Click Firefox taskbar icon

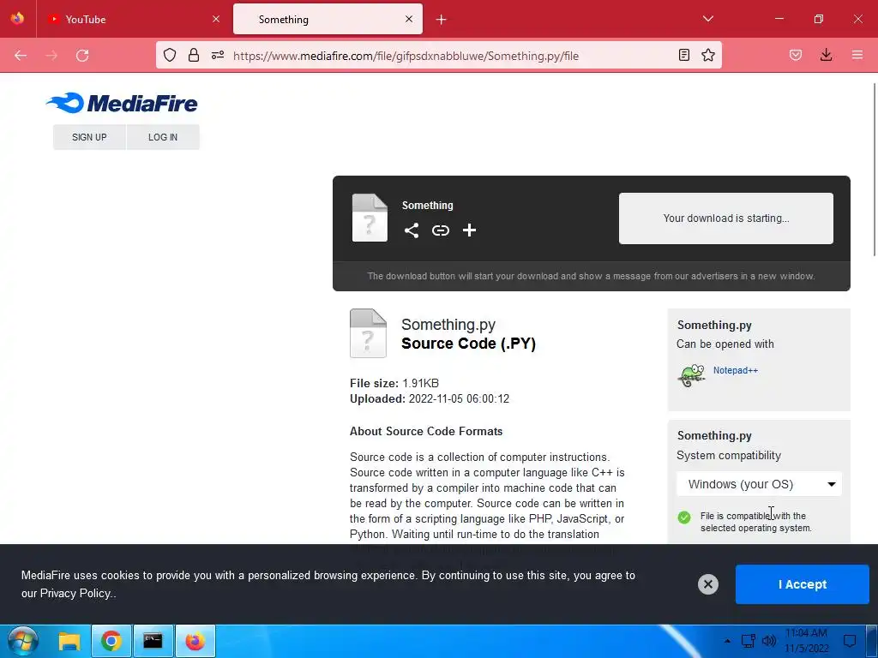[195, 641]
